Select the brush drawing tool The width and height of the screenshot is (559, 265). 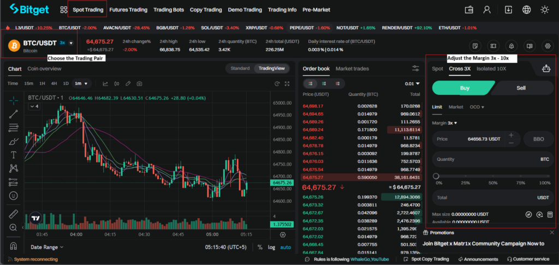click(x=14, y=141)
